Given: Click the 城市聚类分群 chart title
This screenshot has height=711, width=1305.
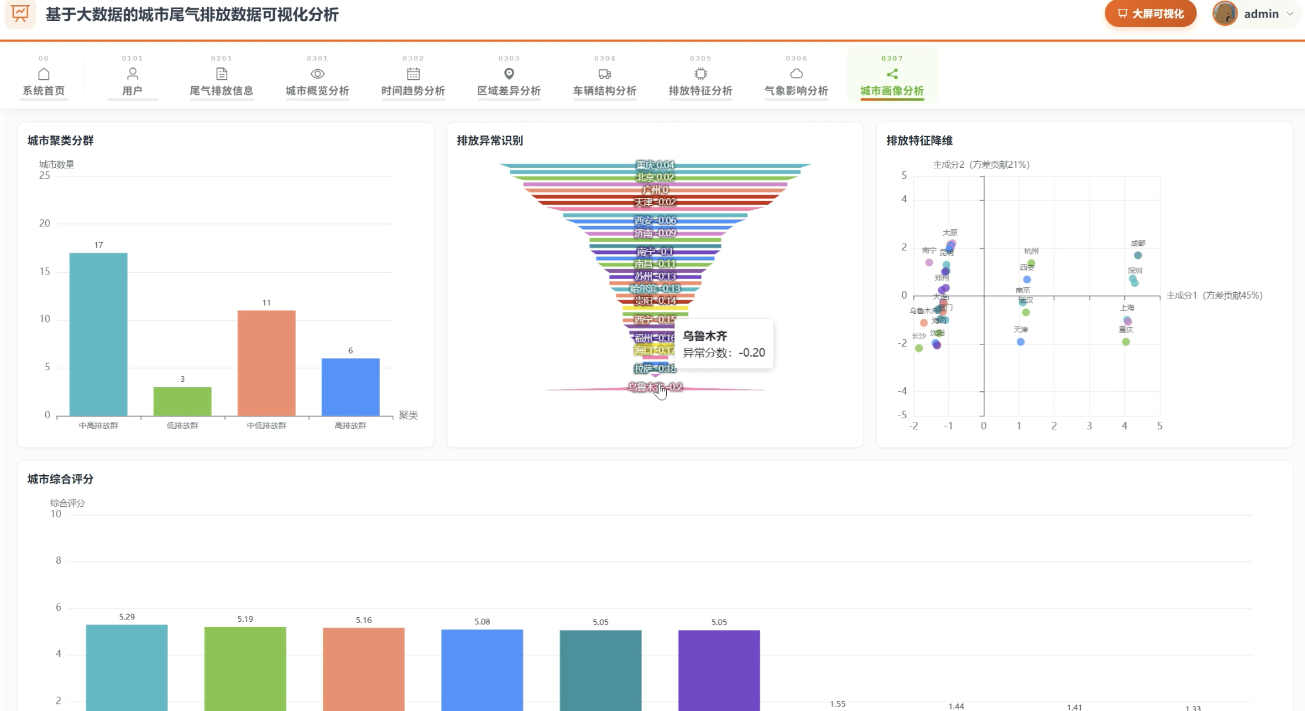Looking at the screenshot, I should pyautogui.click(x=60, y=141).
